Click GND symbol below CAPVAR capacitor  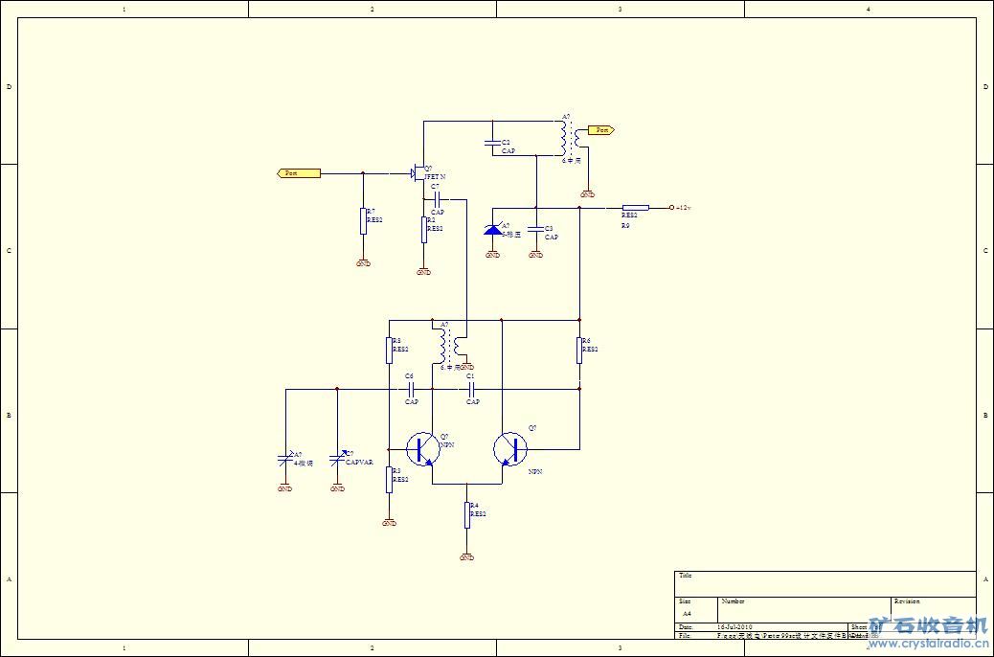tap(338, 488)
